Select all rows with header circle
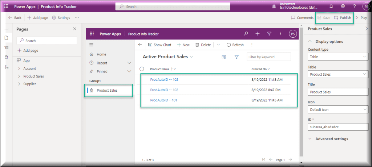The height and width of the screenshot is (167, 372). tap(142, 69)
